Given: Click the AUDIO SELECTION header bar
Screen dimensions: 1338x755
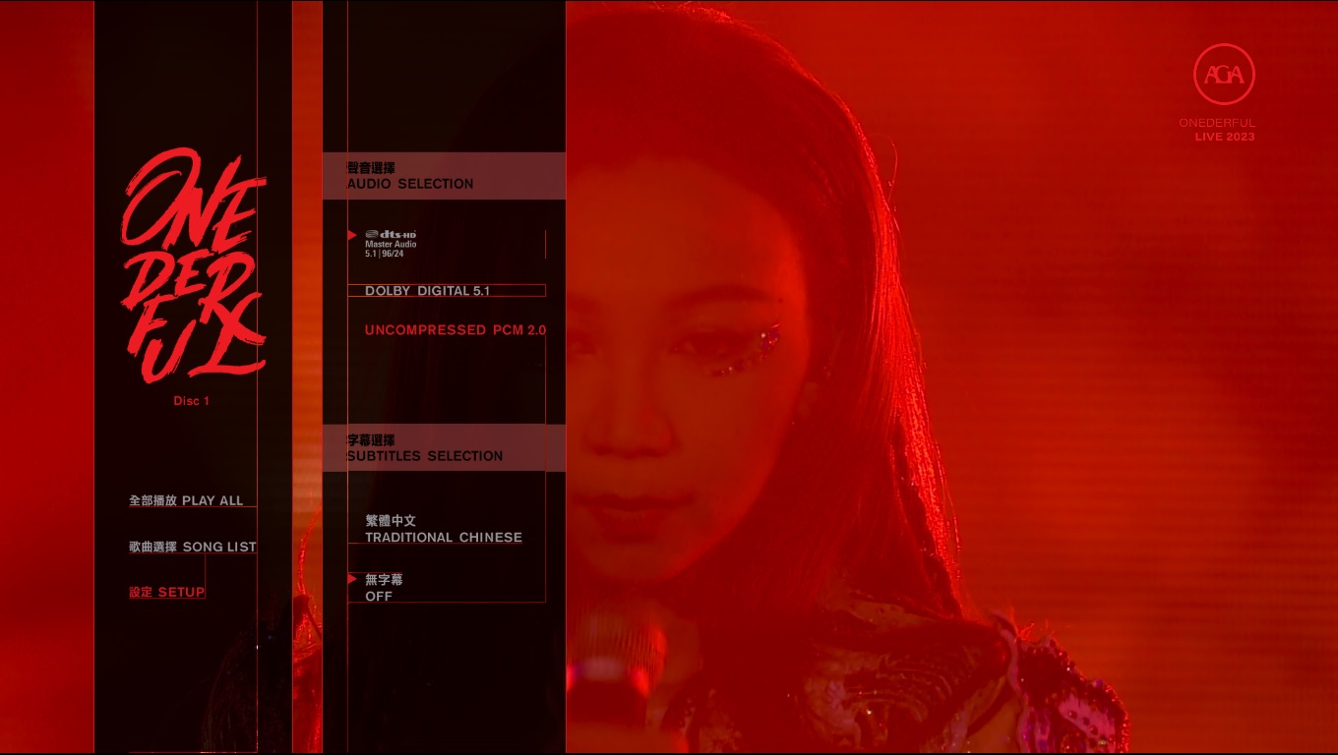Looking at the screenshot, I should [x=444, y=176].
